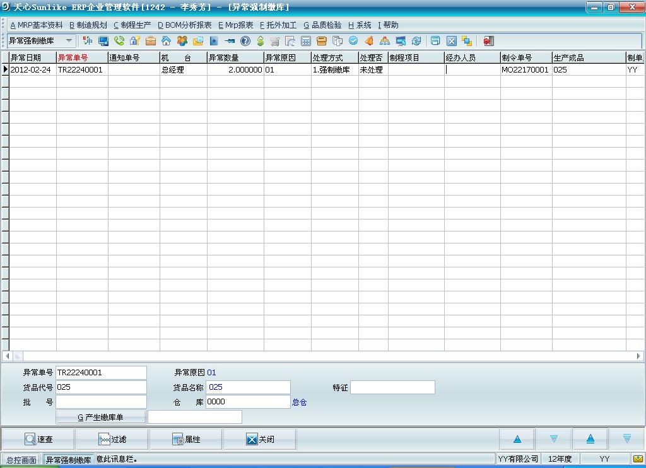Expand the 异常强制缴库 module dropdown
The height and width of the screenshot is (468, 646).
click(x=69, y=41)
